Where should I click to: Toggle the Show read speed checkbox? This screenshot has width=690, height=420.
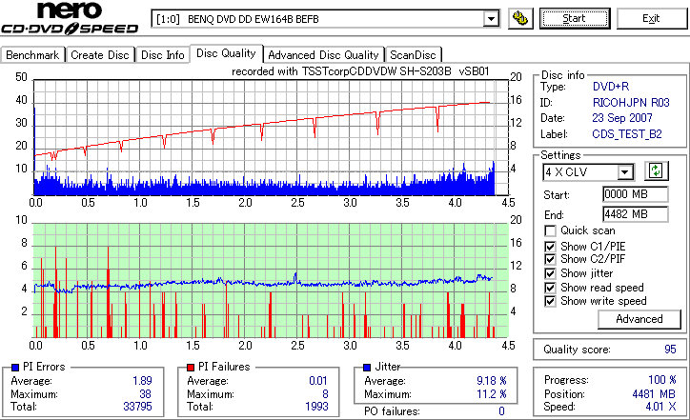pos(550,288)
